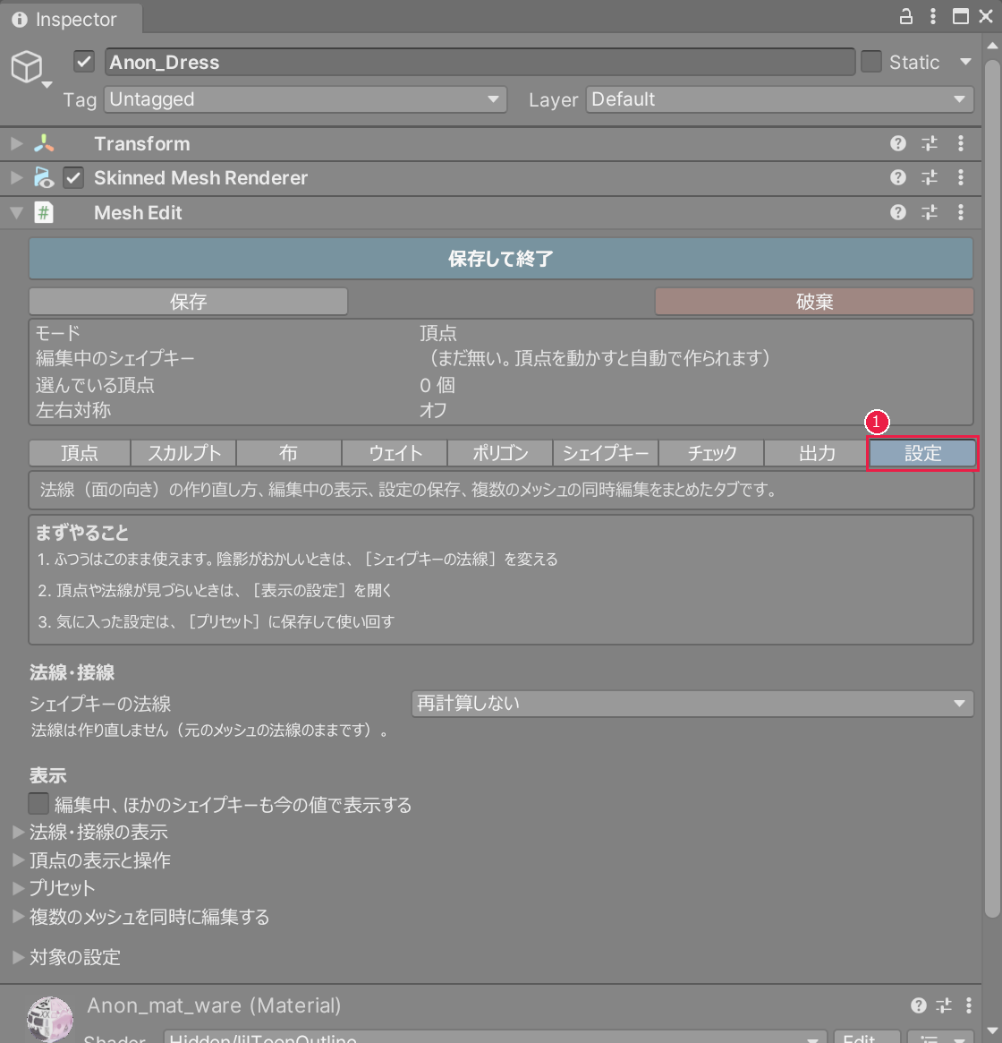Viewport: 1002px width, 1043px height.
Task: Click the scrollbar up arrow
Action: [991, 46]
